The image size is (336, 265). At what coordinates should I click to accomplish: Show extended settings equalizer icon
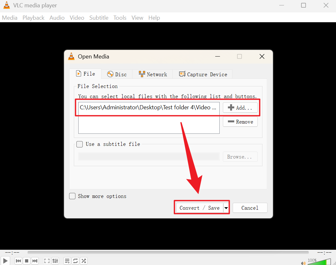click(x=55, y=261)
